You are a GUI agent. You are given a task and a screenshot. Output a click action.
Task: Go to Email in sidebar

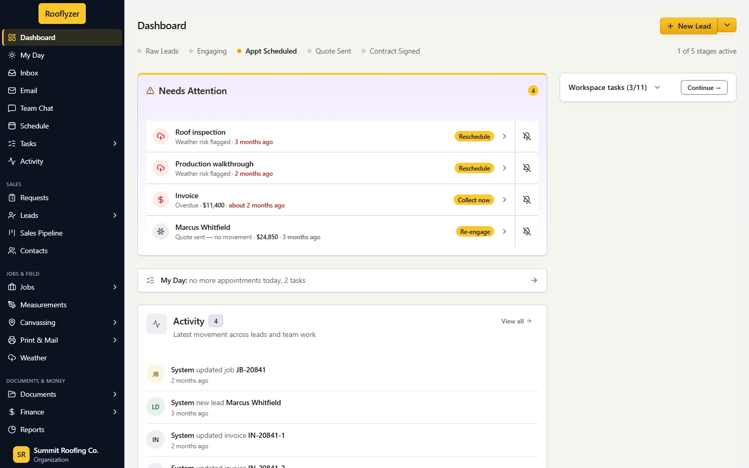(62, 90)
